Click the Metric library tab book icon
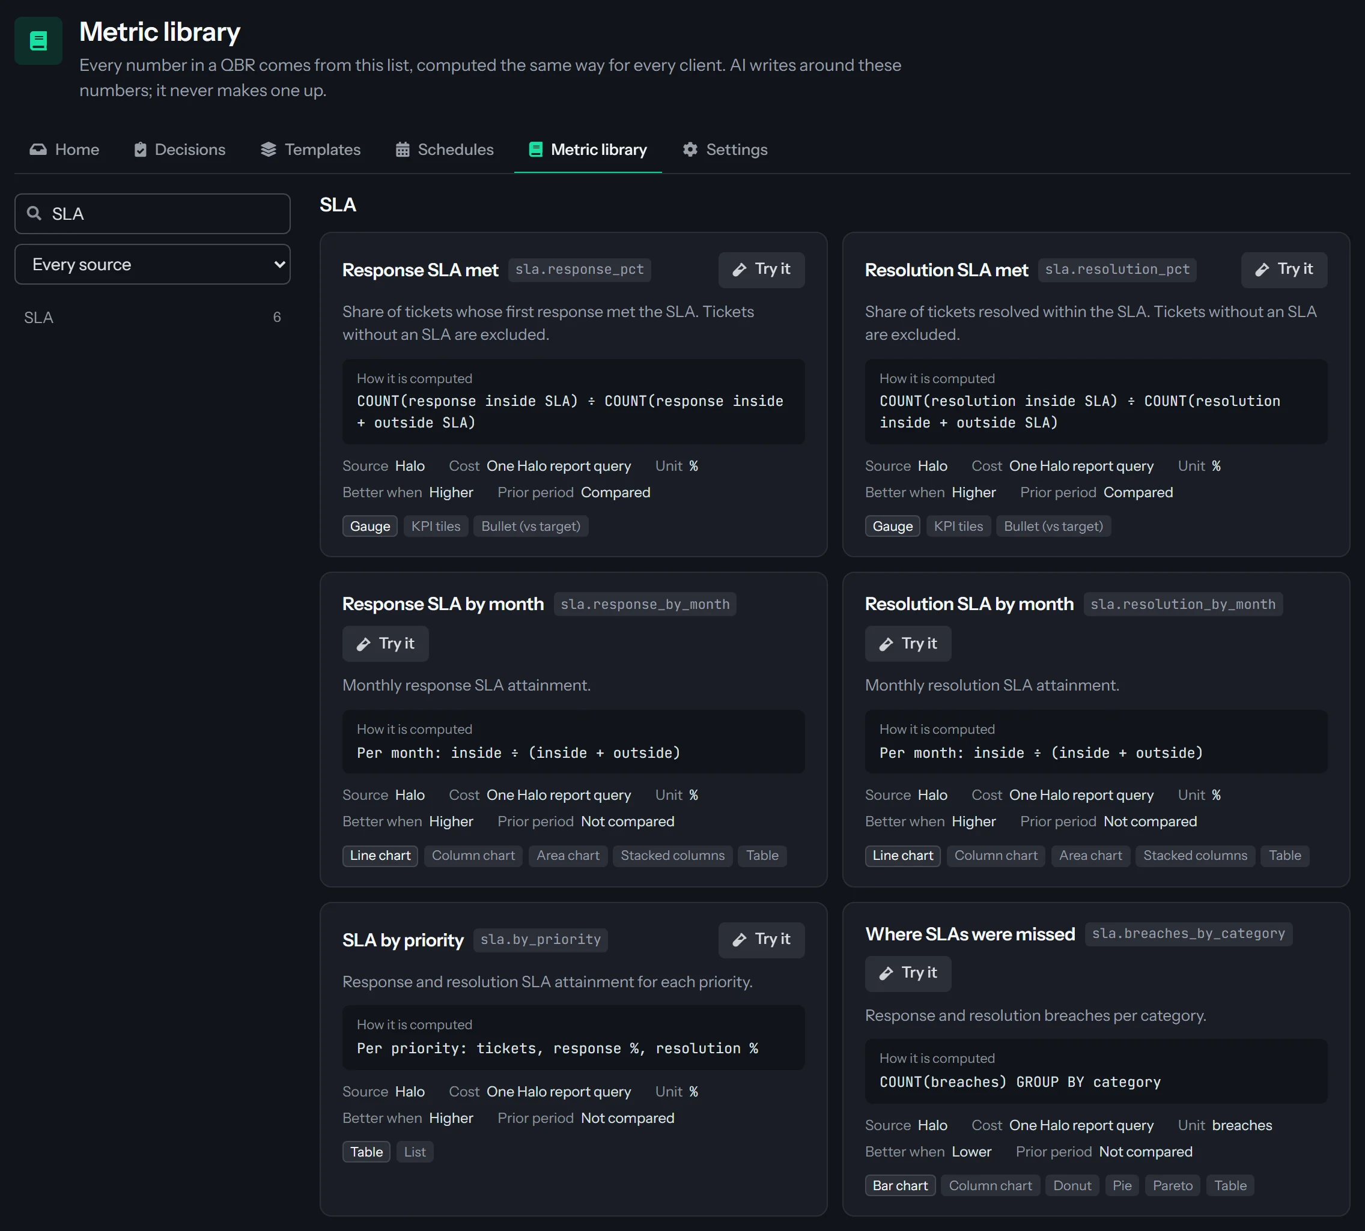 click(535, 150)
